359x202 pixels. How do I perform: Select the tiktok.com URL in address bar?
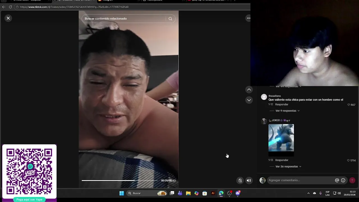[74, 7]
